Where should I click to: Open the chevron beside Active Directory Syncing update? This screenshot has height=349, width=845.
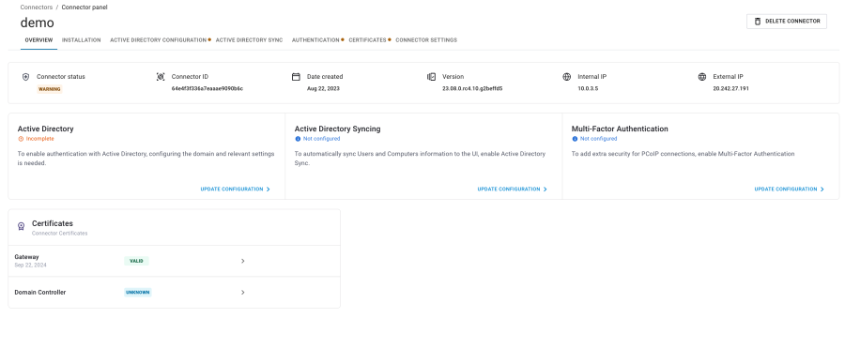pos(545,190)
